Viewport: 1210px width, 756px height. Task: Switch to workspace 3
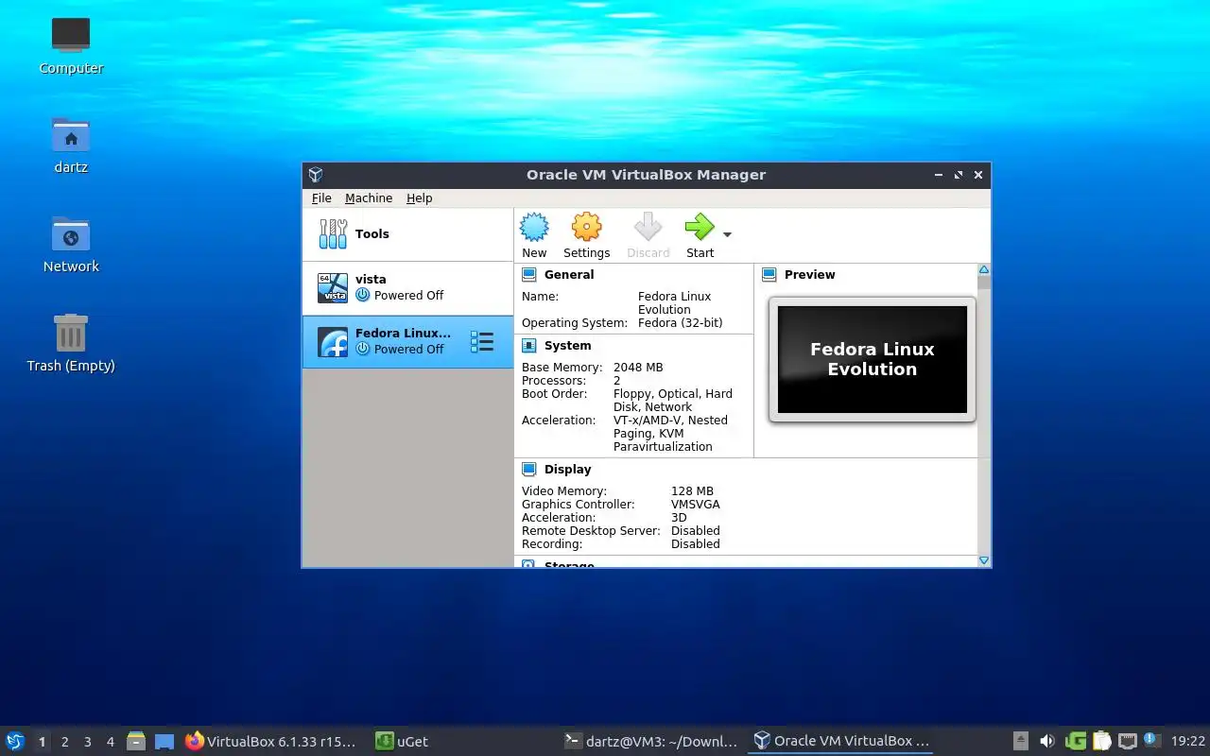pyautogui.click(x=87, y=742)
